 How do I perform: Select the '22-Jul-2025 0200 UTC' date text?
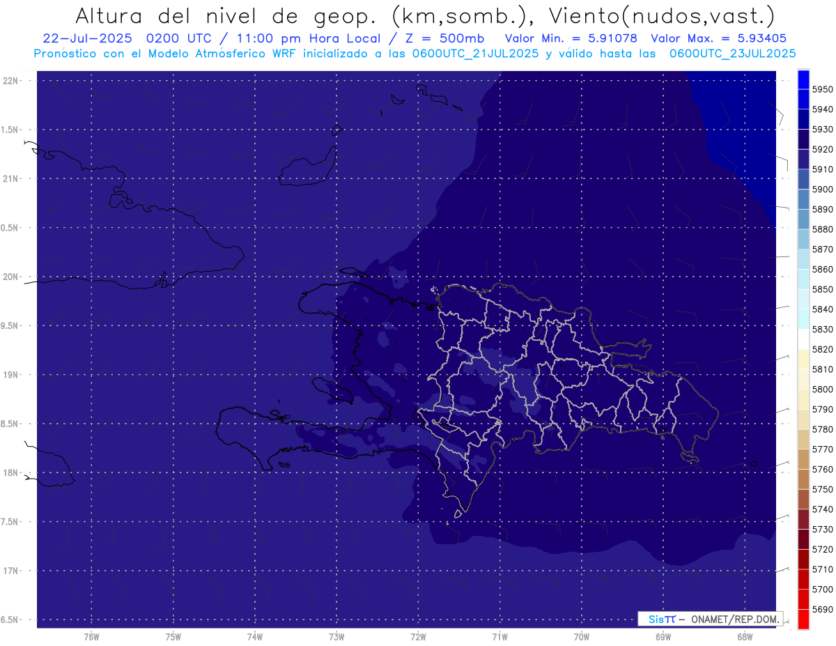[130, 38]
